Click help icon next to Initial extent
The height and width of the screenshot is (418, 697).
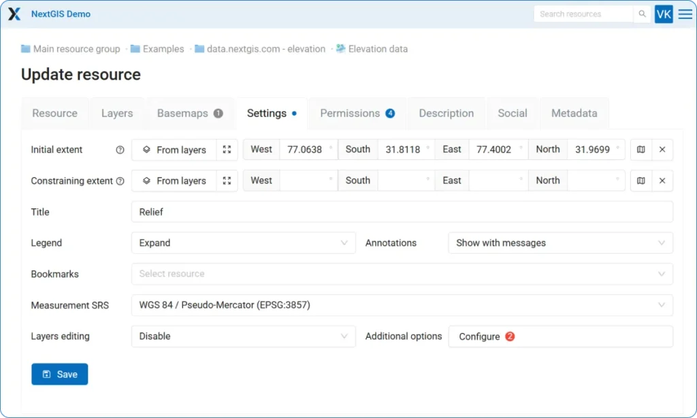[120, 150]
